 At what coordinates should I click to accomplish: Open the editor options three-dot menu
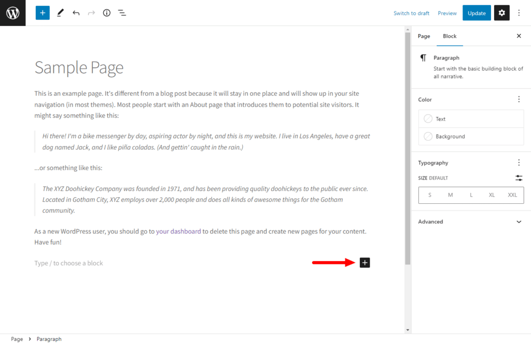point(519,12)
